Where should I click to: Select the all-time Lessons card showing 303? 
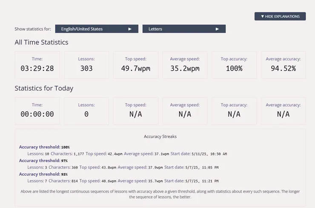pos(86,65)
